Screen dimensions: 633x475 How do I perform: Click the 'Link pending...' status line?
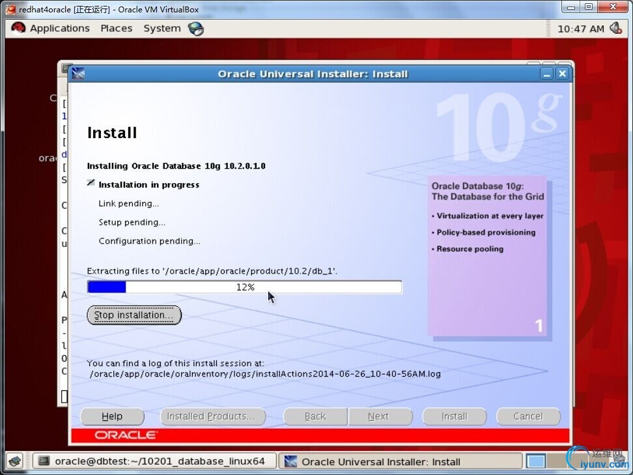(x=129, y=203)
